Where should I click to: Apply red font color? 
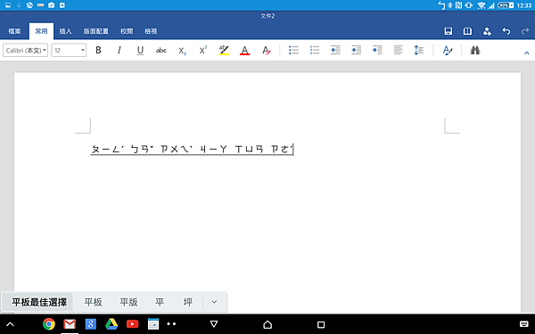pos(244,51)
